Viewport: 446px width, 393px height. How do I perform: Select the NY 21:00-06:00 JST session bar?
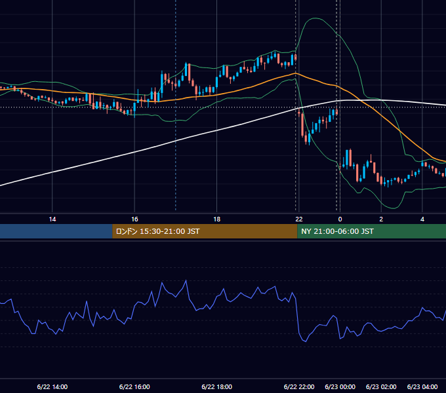coord(371,231)
